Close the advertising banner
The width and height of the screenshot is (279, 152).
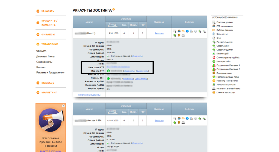(63, 106)
